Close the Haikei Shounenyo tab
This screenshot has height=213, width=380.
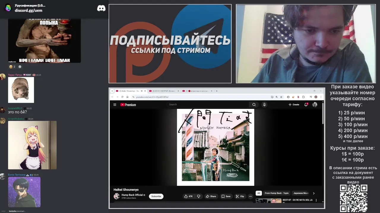click(x=145, y=91)
